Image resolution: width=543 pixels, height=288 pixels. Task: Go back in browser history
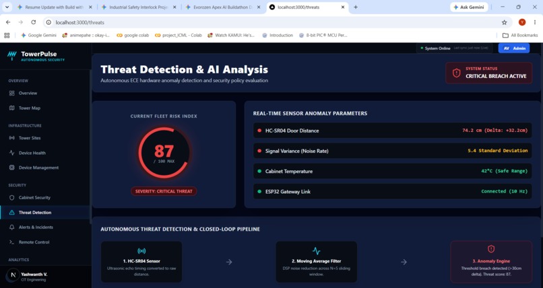(8, 22)
